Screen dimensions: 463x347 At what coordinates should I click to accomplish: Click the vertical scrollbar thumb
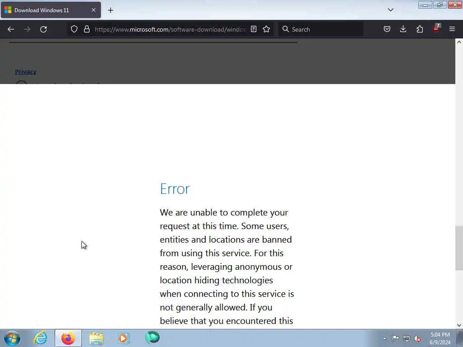[x=459, y=248]
